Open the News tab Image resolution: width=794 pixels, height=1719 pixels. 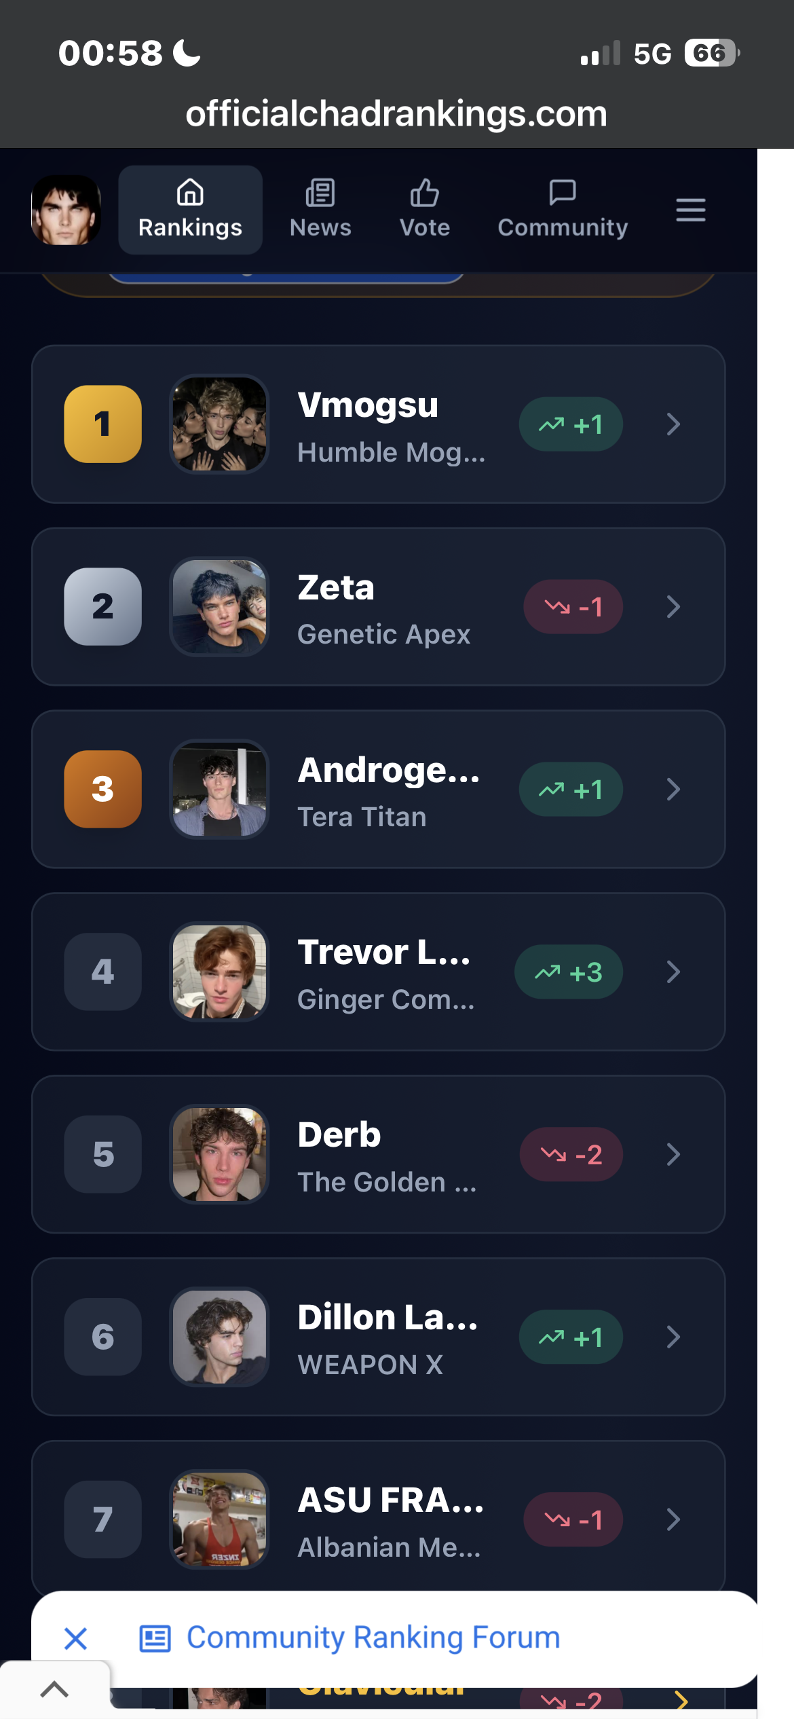pyautogui.click(x=320, y=210)
